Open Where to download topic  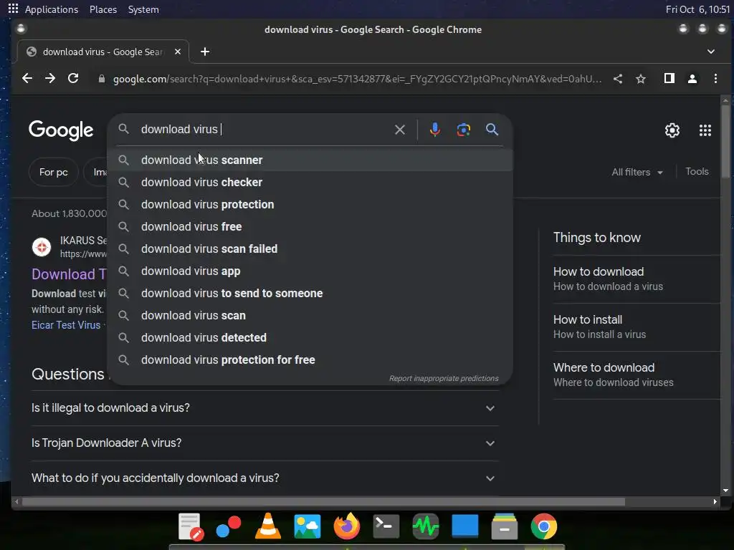tap(637, 375)
